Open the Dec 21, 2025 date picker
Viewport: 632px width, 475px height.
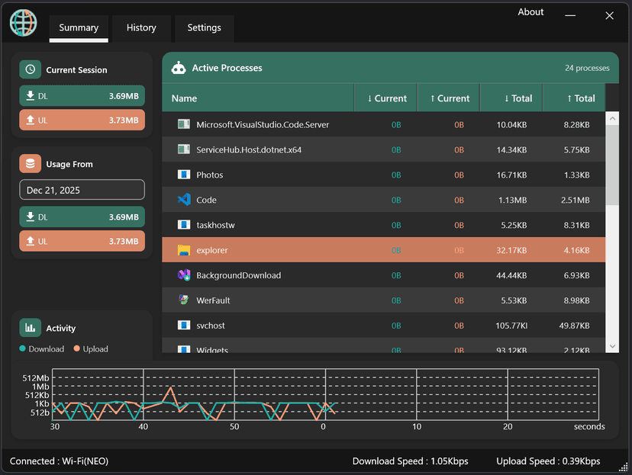click(82, 190)
